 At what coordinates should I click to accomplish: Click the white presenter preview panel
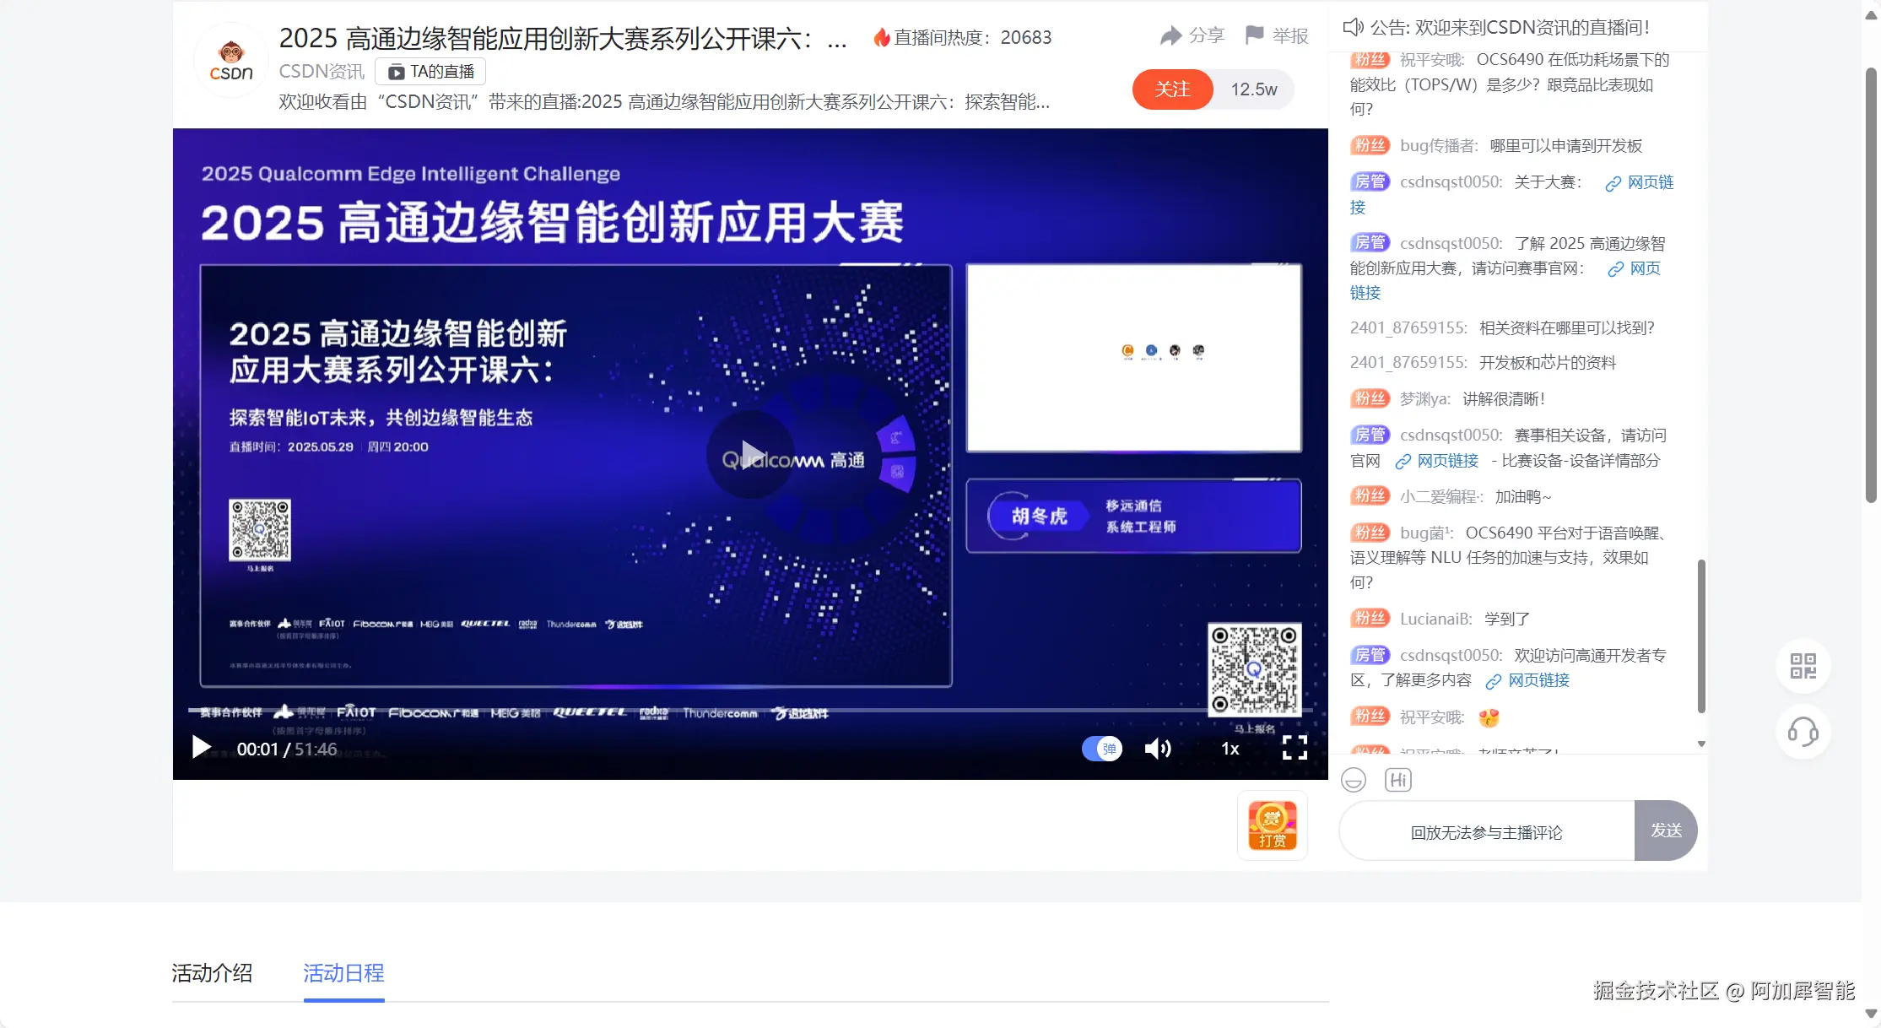pos(1133,358)
